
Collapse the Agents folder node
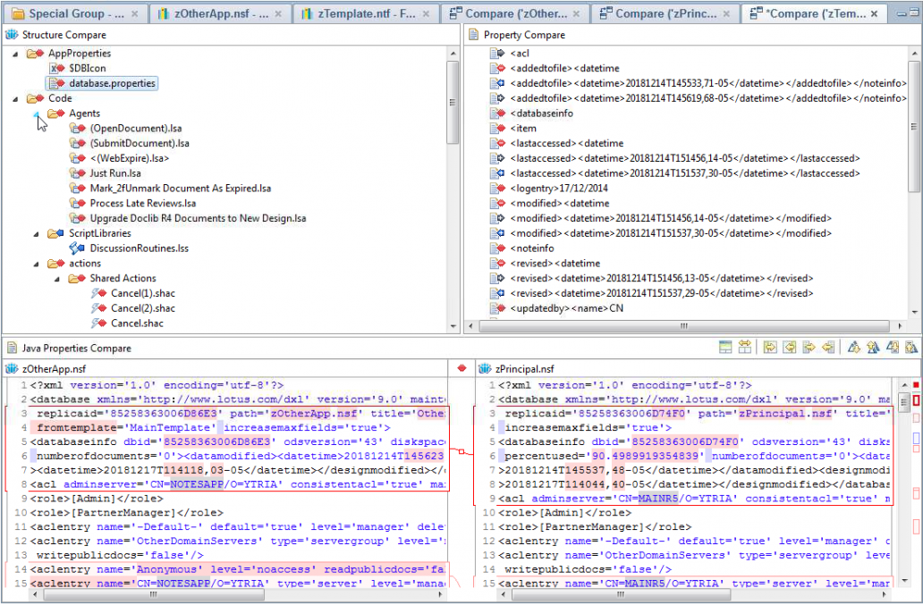[x=37, y=113]
